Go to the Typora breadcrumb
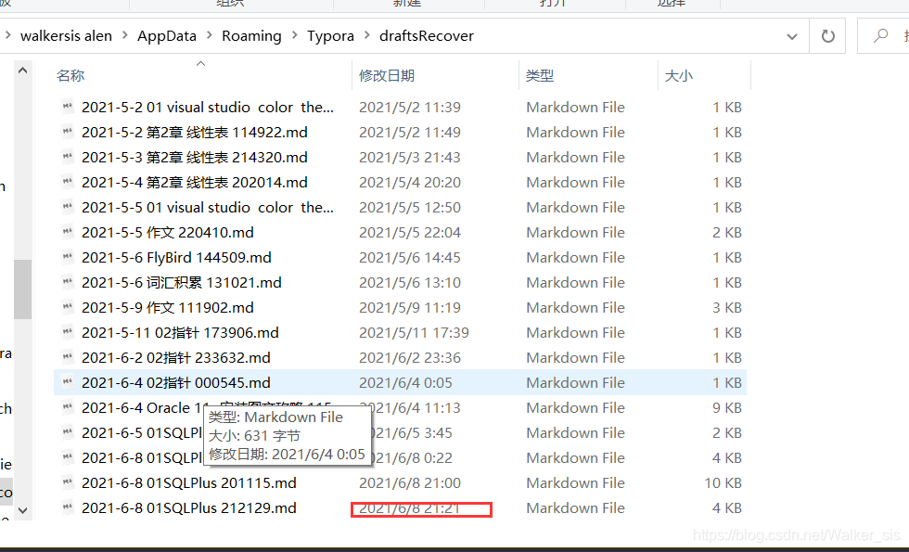Image resolution: width=909 pixels, height=552 pixels. (330, 36)
